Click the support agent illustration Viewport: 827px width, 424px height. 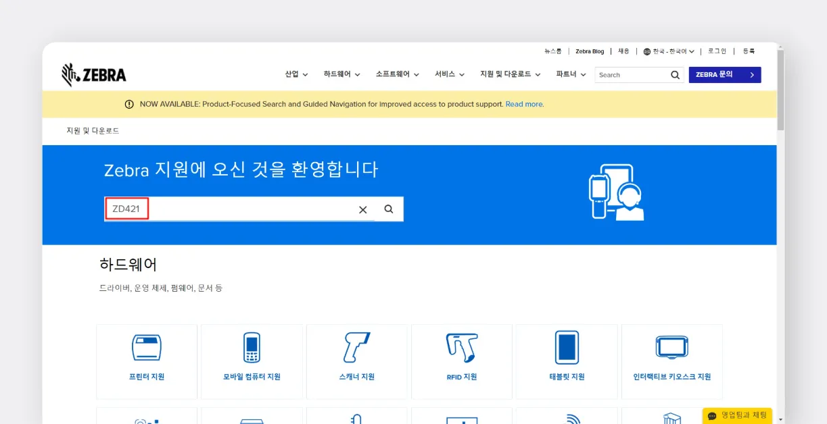[x=616, y=192]
